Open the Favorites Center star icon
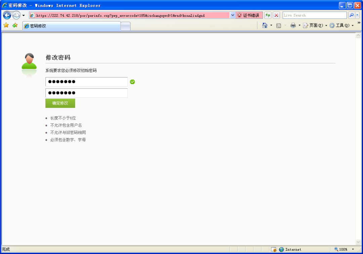The image size is (363, 254). click(6, 25)
